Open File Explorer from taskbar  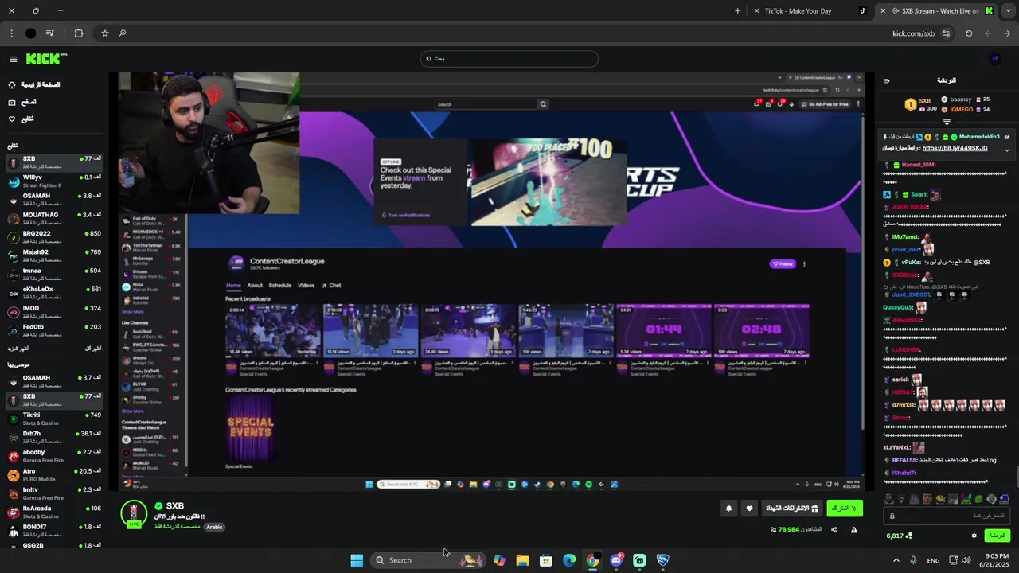click(x=522, y=560)
